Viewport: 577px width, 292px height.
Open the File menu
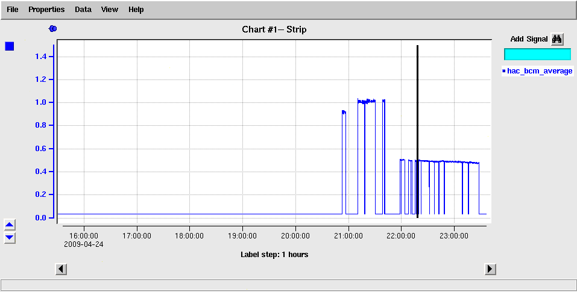point(13,10)
